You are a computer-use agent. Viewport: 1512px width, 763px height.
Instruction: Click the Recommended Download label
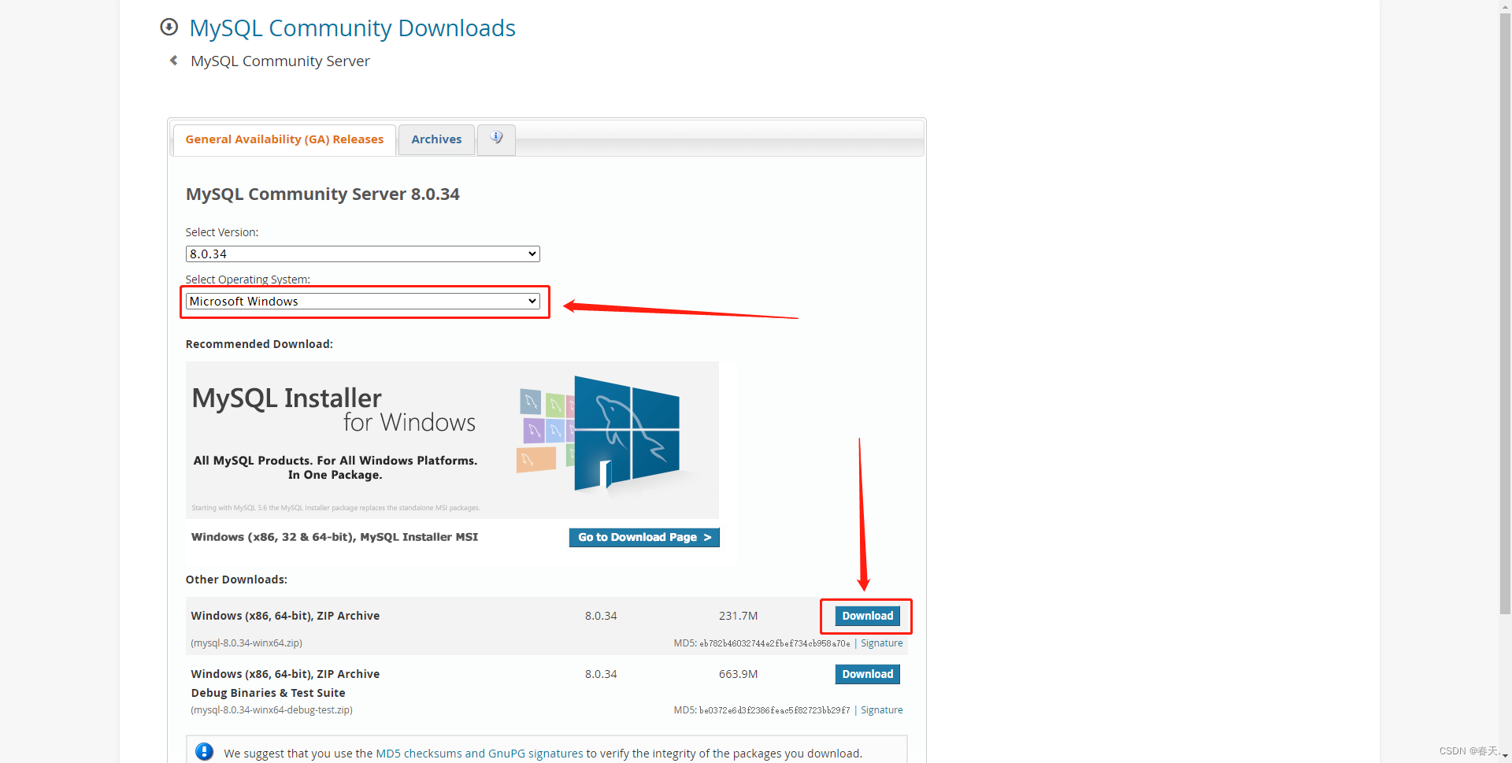pyautogui.click(x=259, y=344)
